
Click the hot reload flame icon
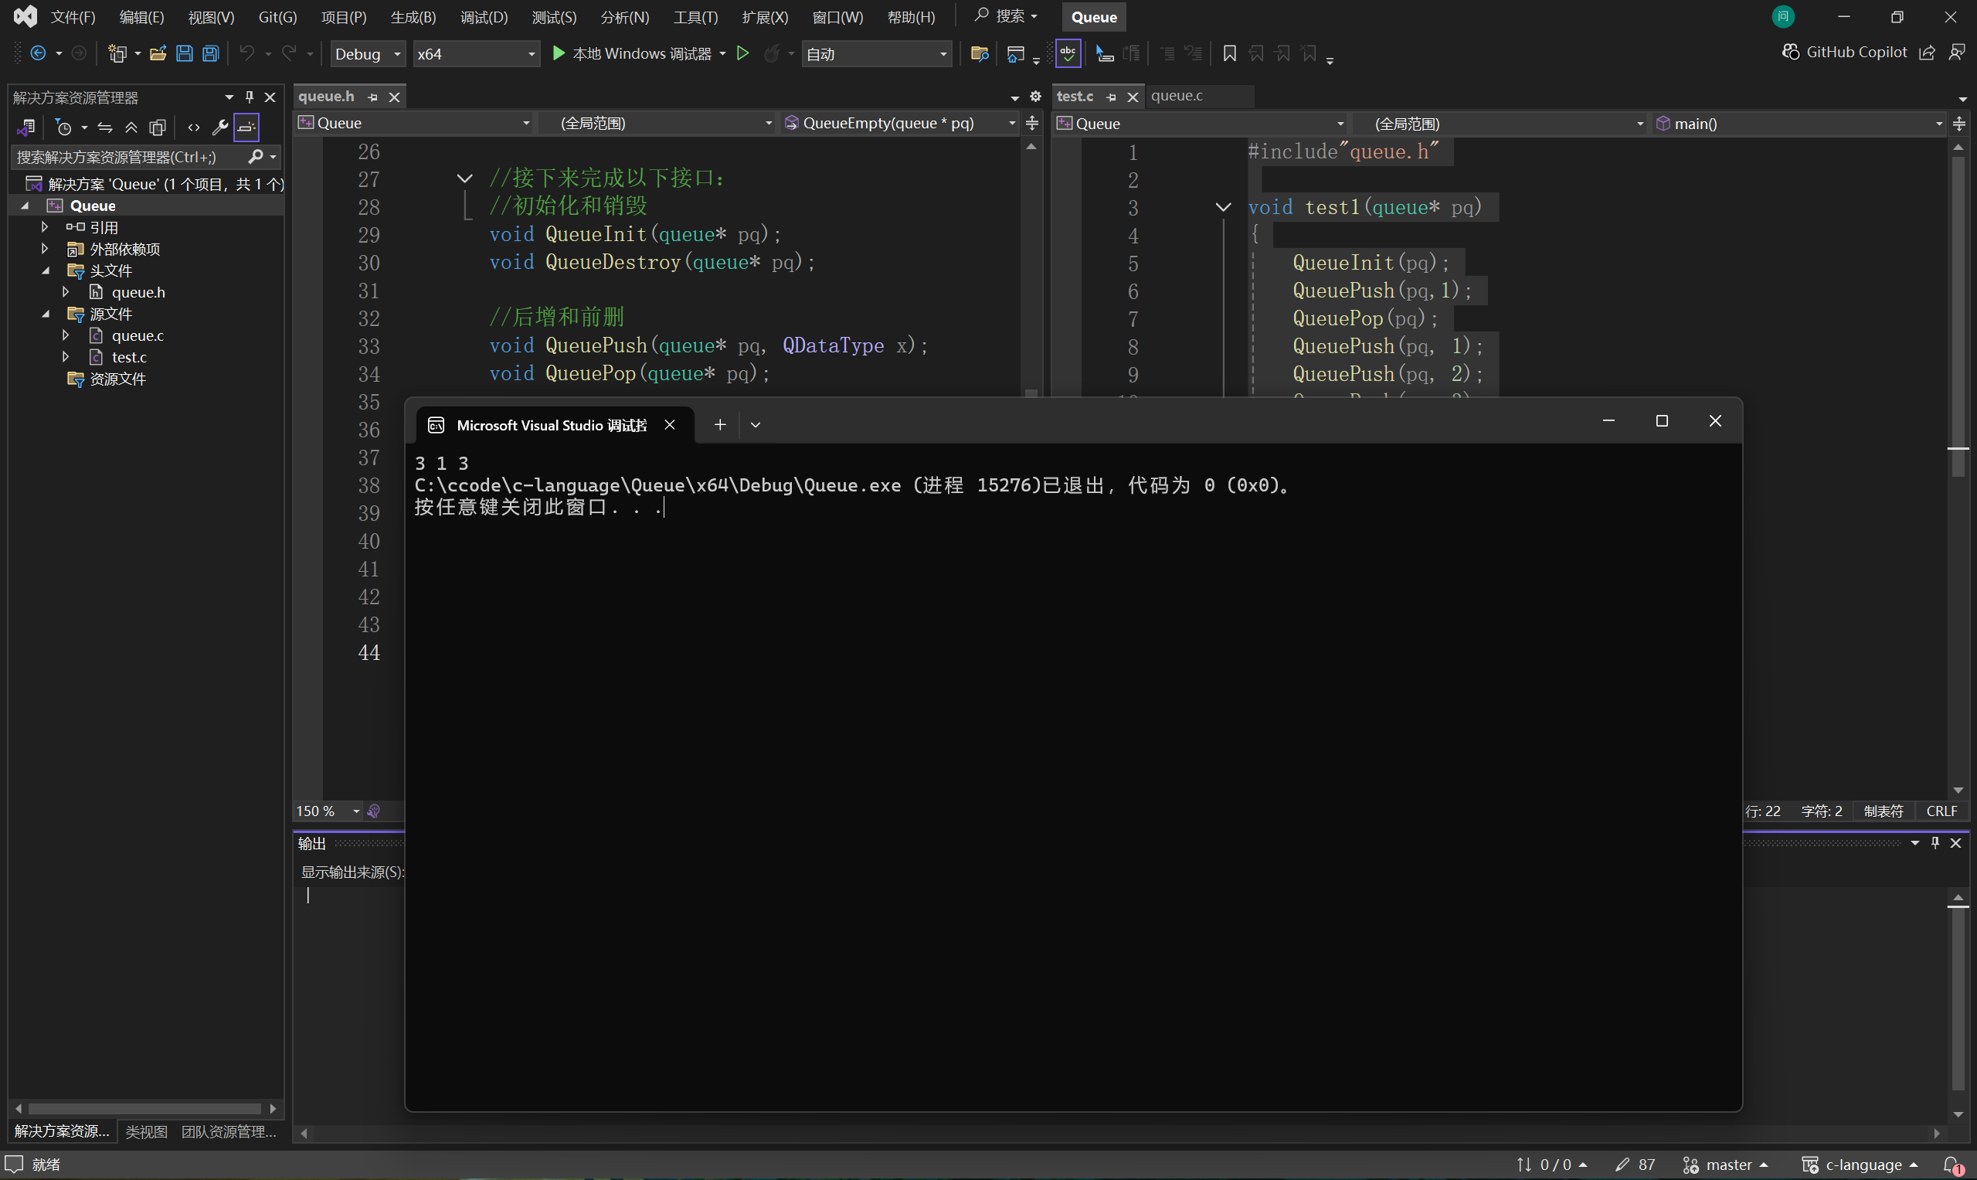[771, 53]
